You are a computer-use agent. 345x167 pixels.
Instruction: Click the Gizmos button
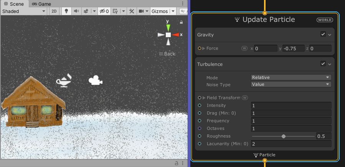[160, 11]
